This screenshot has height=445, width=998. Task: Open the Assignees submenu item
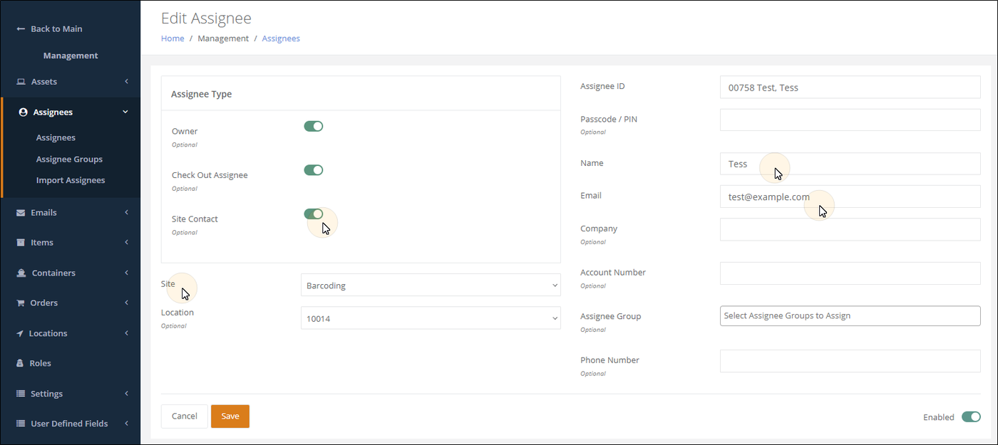point(56,138)
